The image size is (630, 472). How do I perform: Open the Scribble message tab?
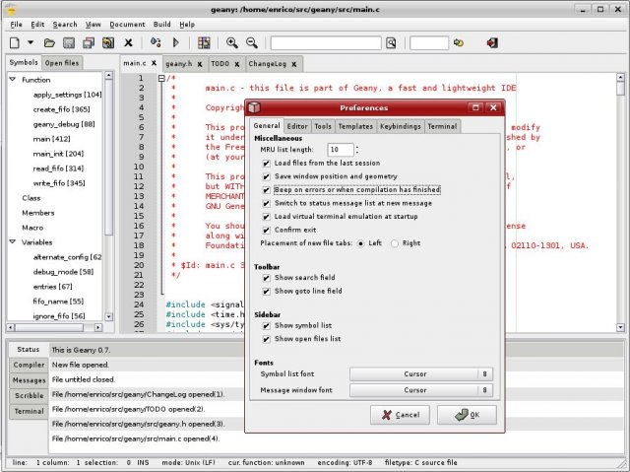click(29, 395)
